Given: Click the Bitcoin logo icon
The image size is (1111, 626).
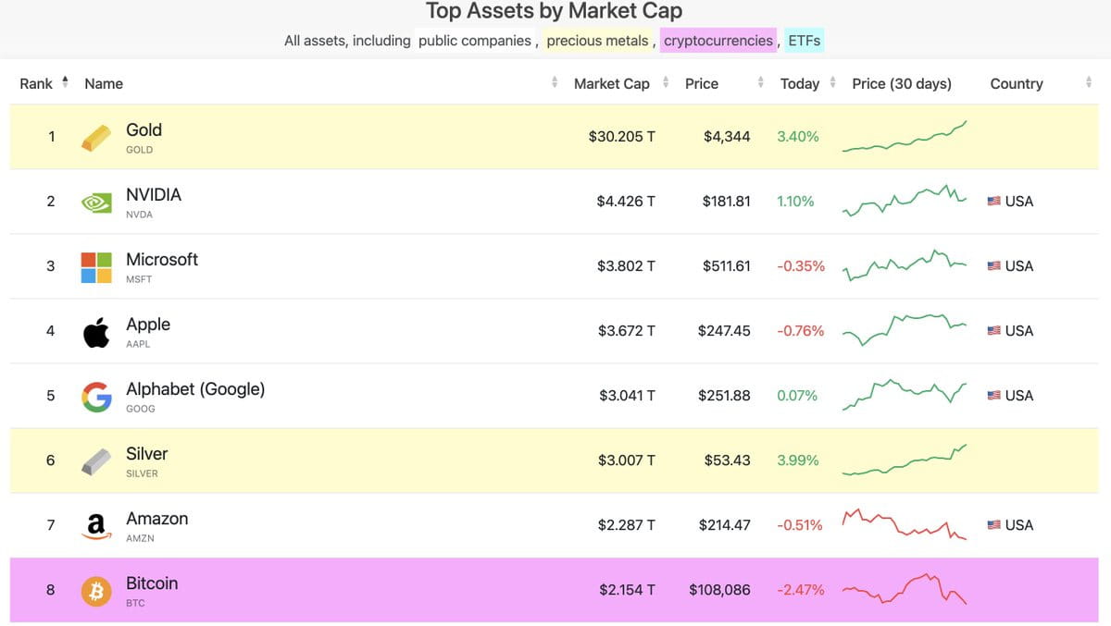Looking at the screenshot, I should point(96,590).
